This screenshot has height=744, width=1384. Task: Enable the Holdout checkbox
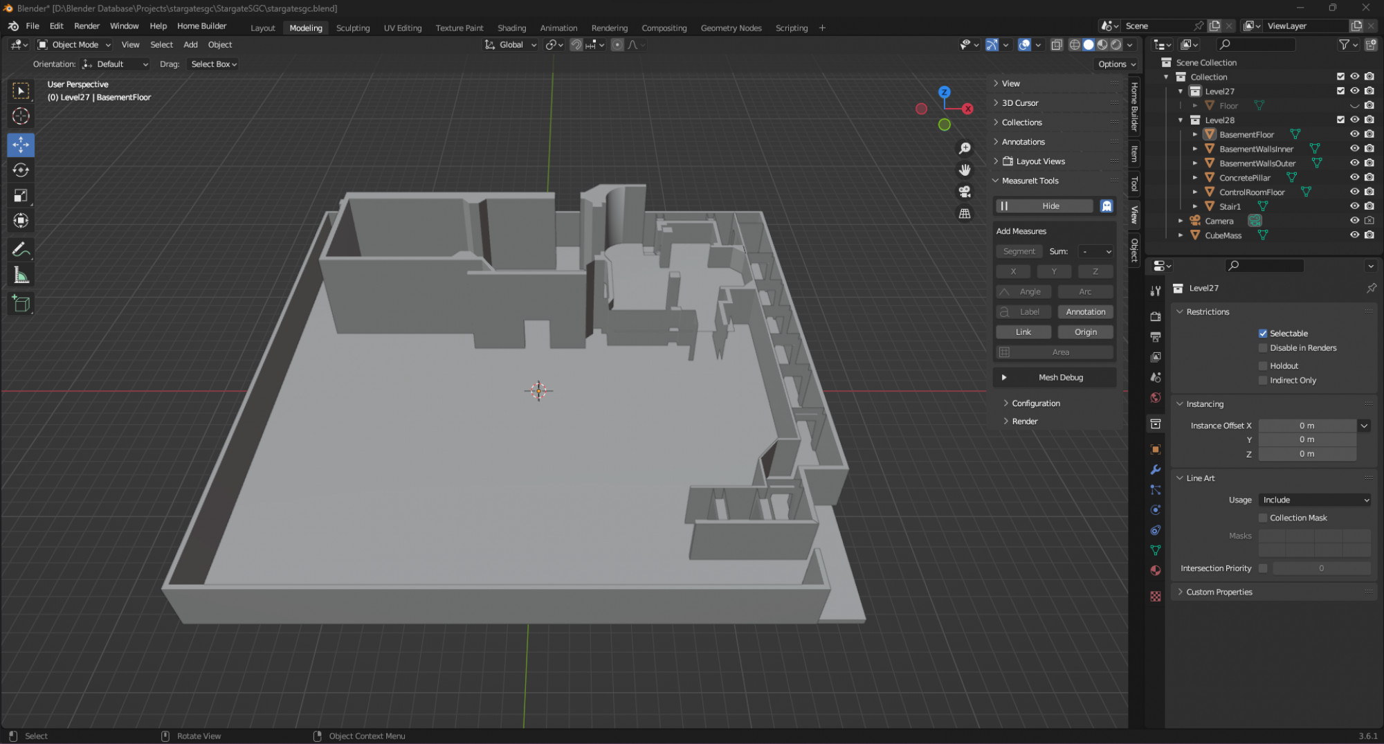1263,366
